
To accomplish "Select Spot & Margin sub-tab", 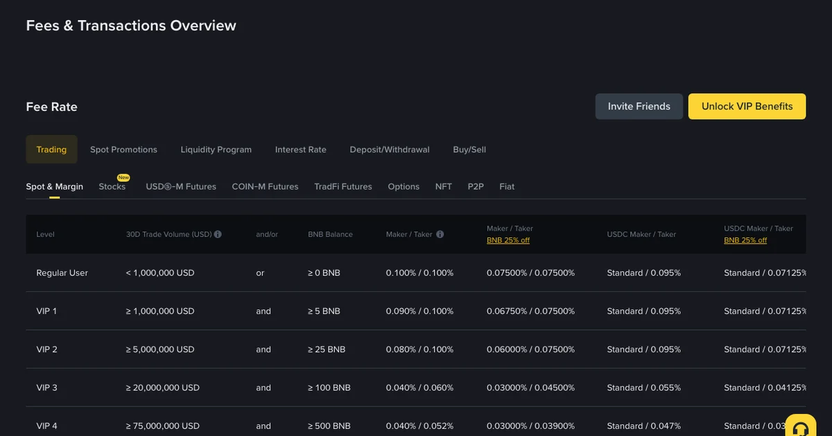I will (x=55, y=187).
